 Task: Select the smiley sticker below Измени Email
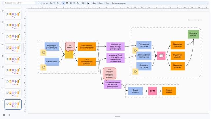(x=43, y=67)
